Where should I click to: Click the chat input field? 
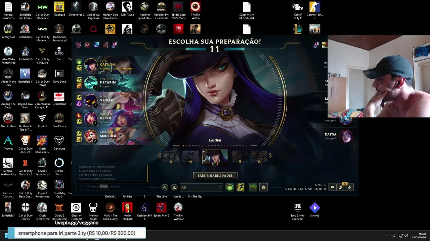pyautogui.click(x=112, y=186)
